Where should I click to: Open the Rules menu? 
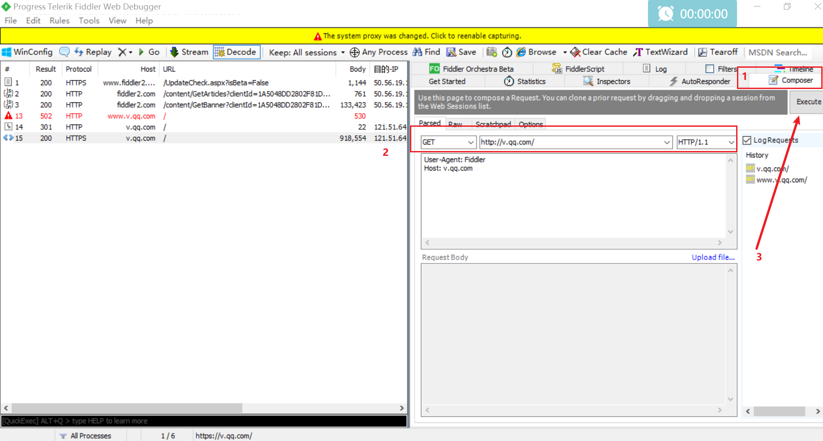click(59, 20)
